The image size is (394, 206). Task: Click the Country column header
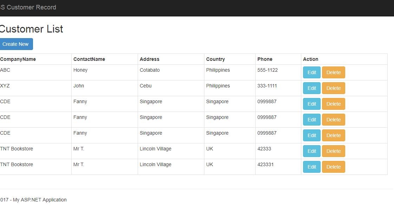coord(215,59)
